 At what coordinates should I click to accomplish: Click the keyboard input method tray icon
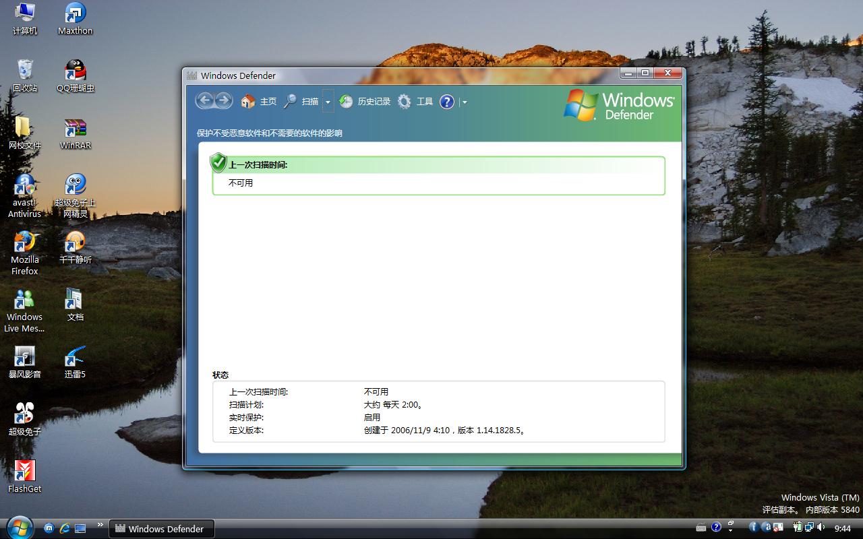(x=701, y=528)
